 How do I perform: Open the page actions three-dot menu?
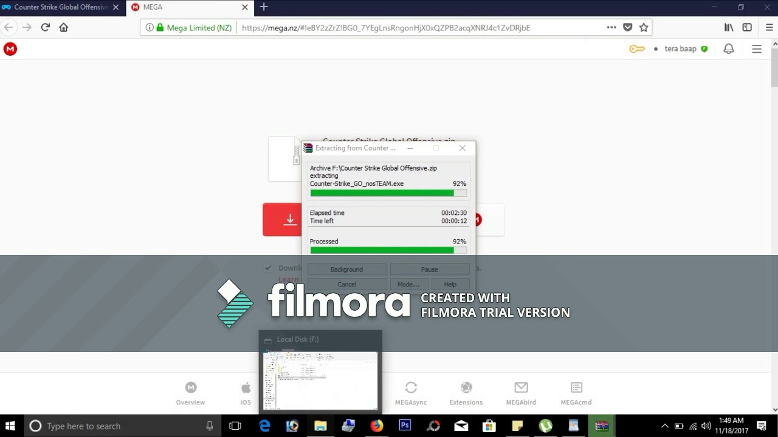coord(611,27)
